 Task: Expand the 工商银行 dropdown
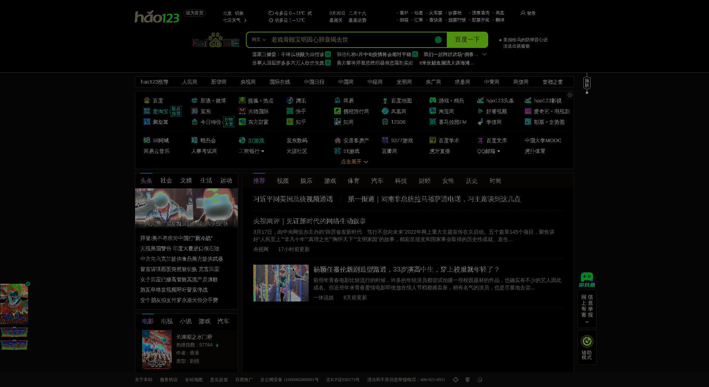click(263, 151)
